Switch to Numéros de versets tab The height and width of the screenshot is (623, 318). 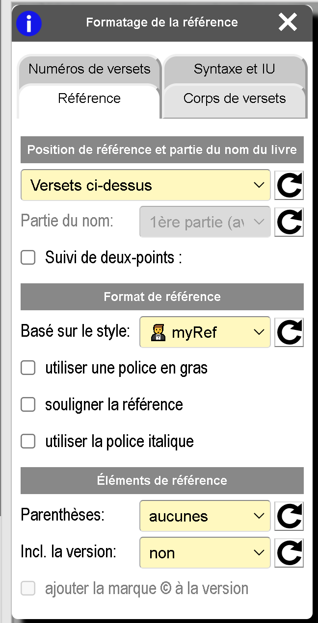pos(89,69)
